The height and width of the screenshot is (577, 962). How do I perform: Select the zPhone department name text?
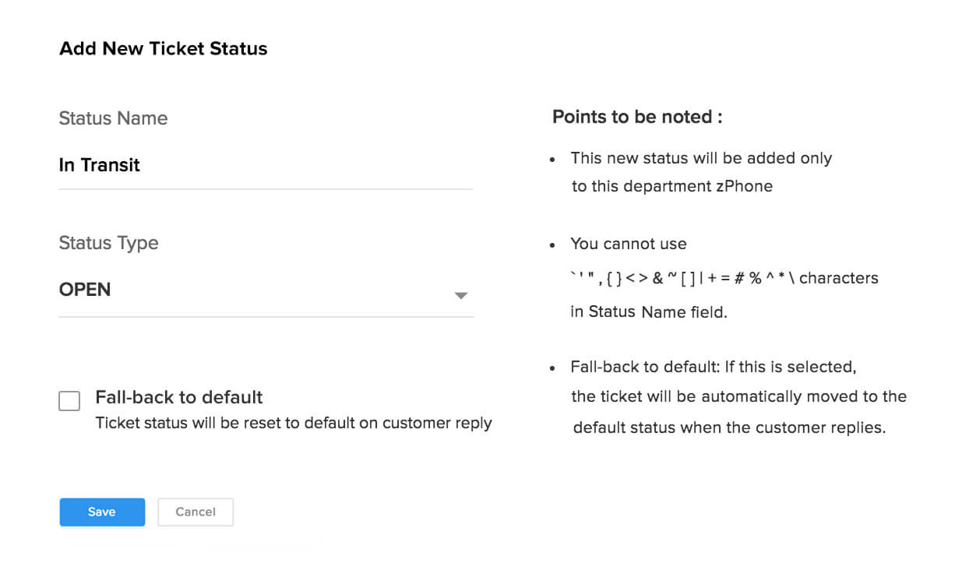pos(744,187)
